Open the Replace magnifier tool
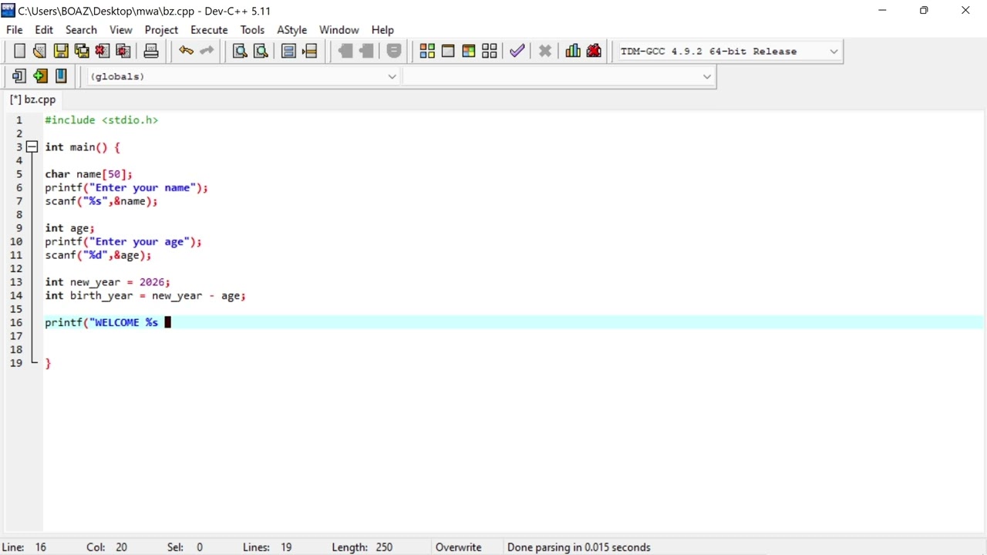 [x=261, y=51]
